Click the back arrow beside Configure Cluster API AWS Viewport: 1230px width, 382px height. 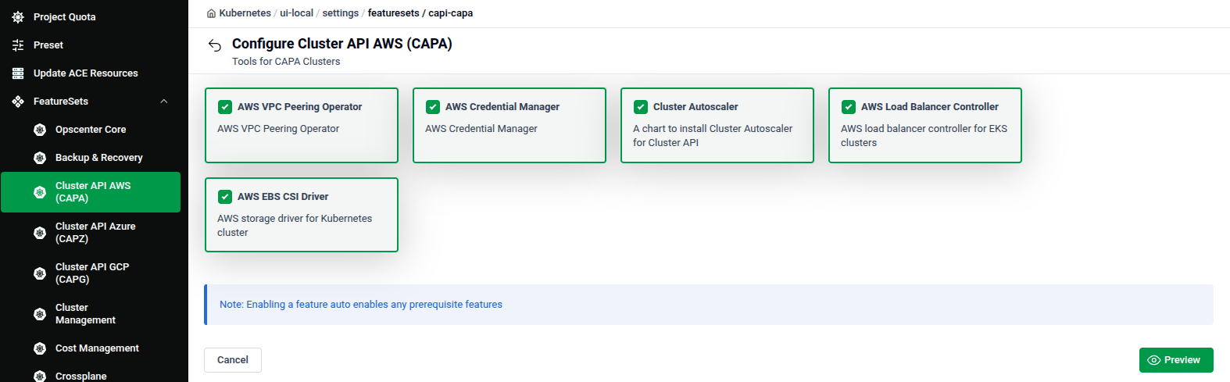coord(215,45)
